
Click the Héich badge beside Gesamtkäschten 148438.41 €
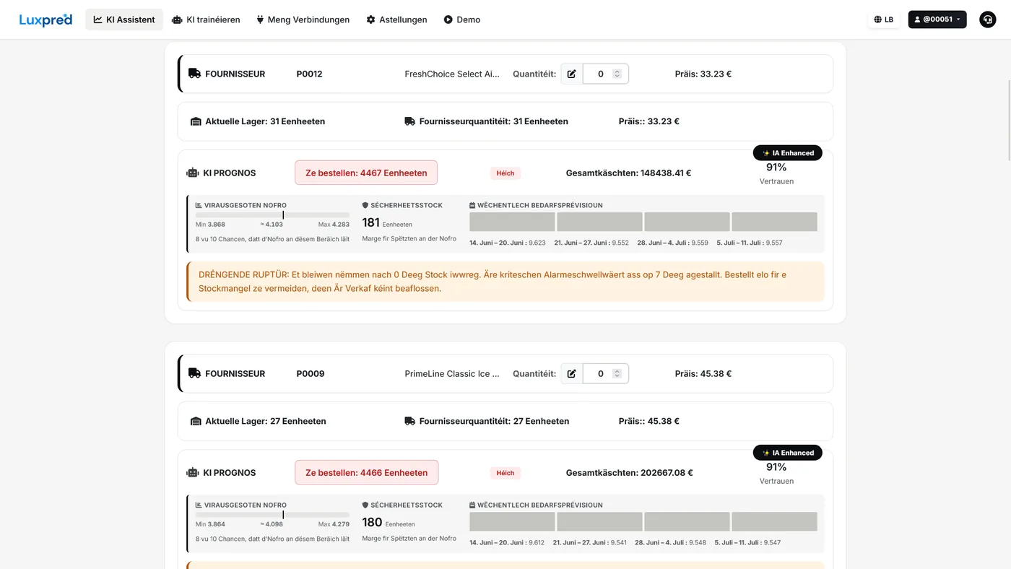point(506,173)
